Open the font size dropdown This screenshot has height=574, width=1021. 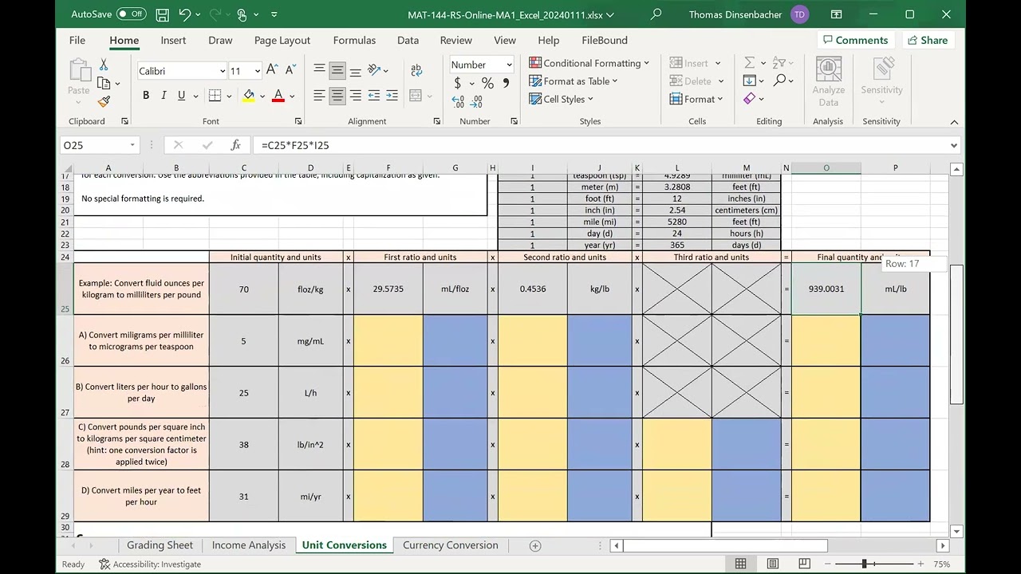point(256,71)
